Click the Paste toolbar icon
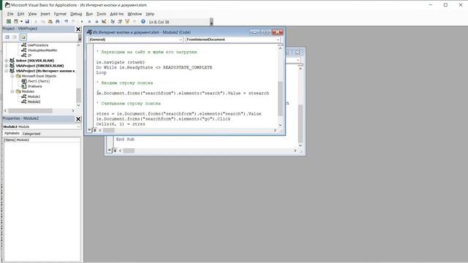This screenshot has height=263, width=468. point(50,21)
